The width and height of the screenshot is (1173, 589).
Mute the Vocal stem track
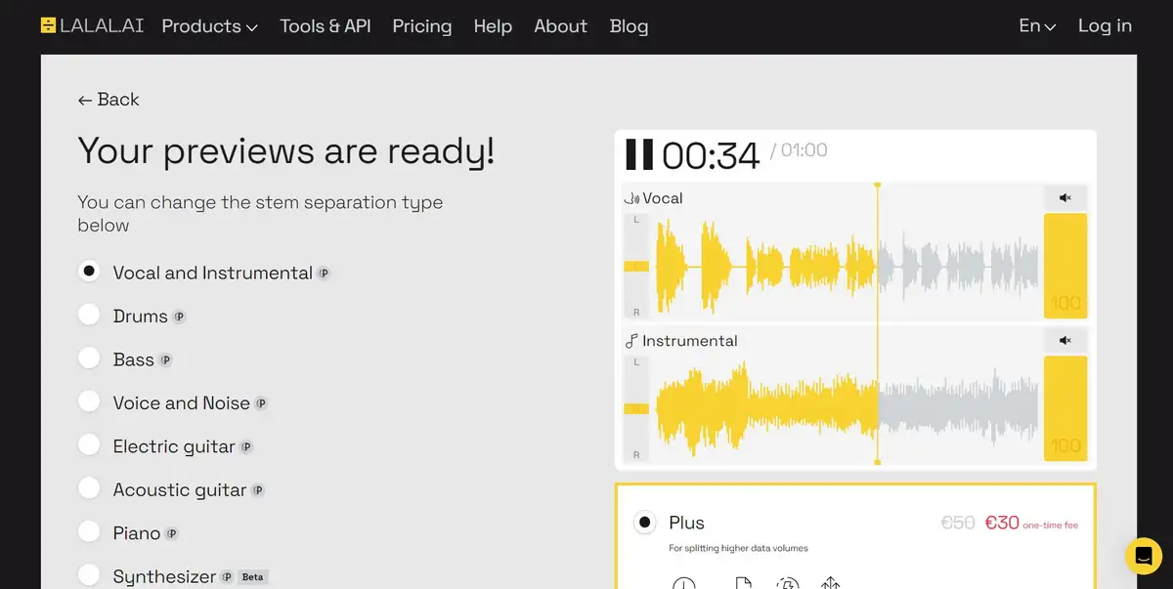pyautogui.click(x=1064, y=198)
